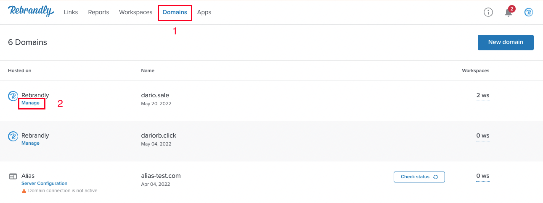Click the Rebrandly logo in header

(x=31, y=12)
